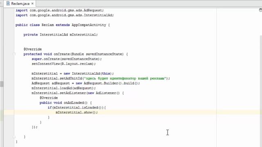Click the green Russian string in setAdUnitId
Screen dimensions: 262x147
pyautogui.click(x=126, y=78)
